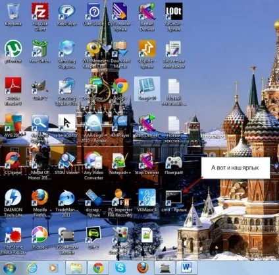This screenshot has width=279, height=275.
Task: Click PC Inspector File Recovery icon
Action: [120, 197]
